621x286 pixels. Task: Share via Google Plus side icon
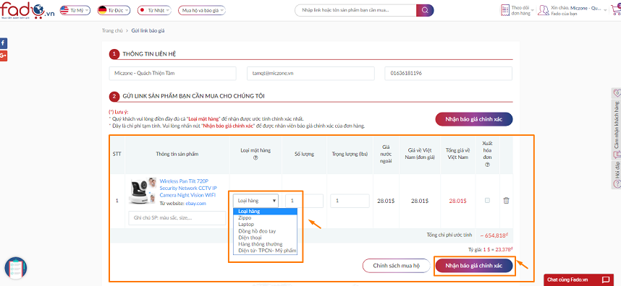point(3,56)
